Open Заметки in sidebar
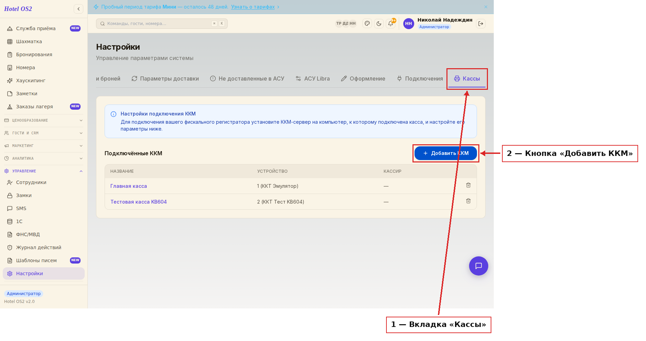This screenshot has width=646, height=341. tap(44, 94)
